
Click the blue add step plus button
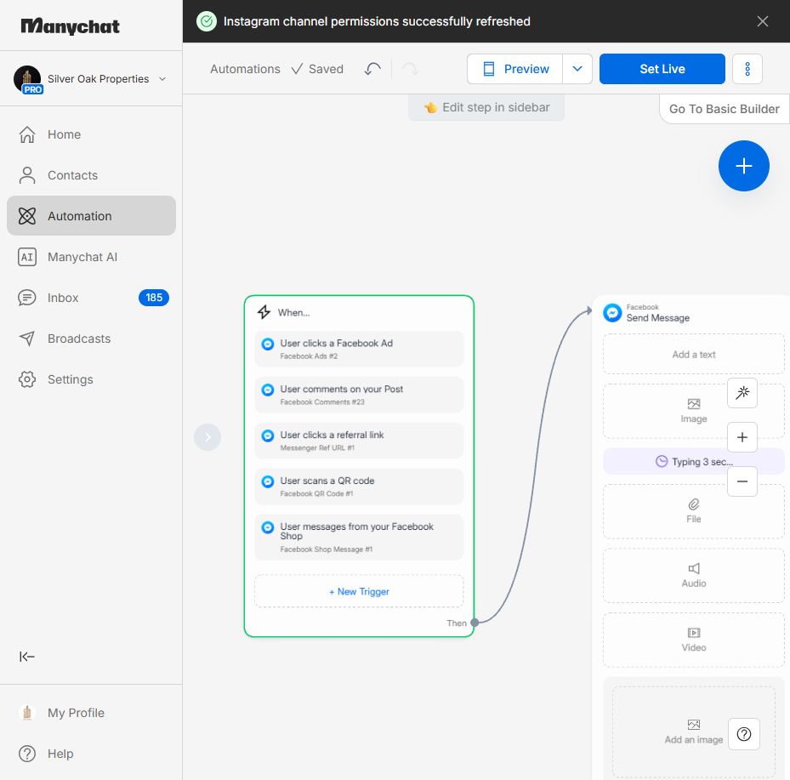[x=743, y=166]
